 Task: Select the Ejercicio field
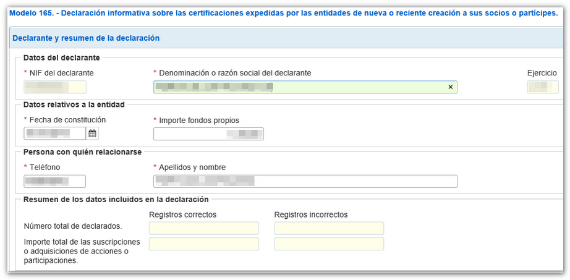(543, 87)
